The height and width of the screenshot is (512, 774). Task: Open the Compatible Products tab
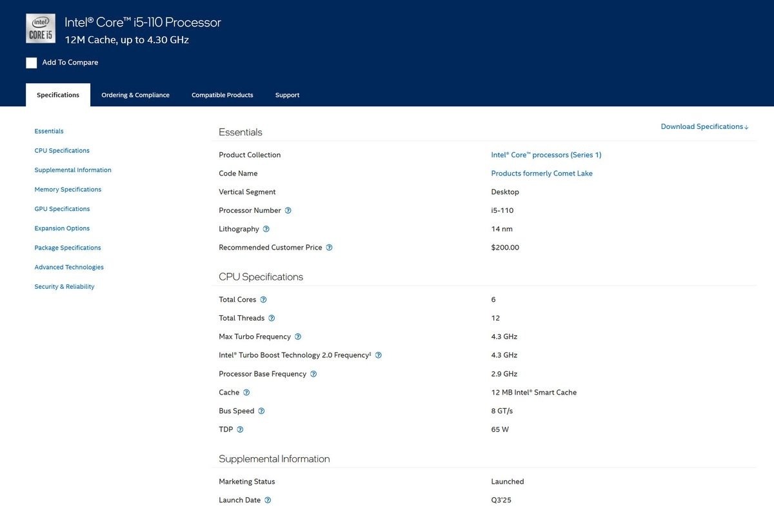point(223,95)
